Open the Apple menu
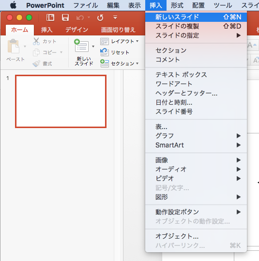Screen dimensions: 259x261 13,5
